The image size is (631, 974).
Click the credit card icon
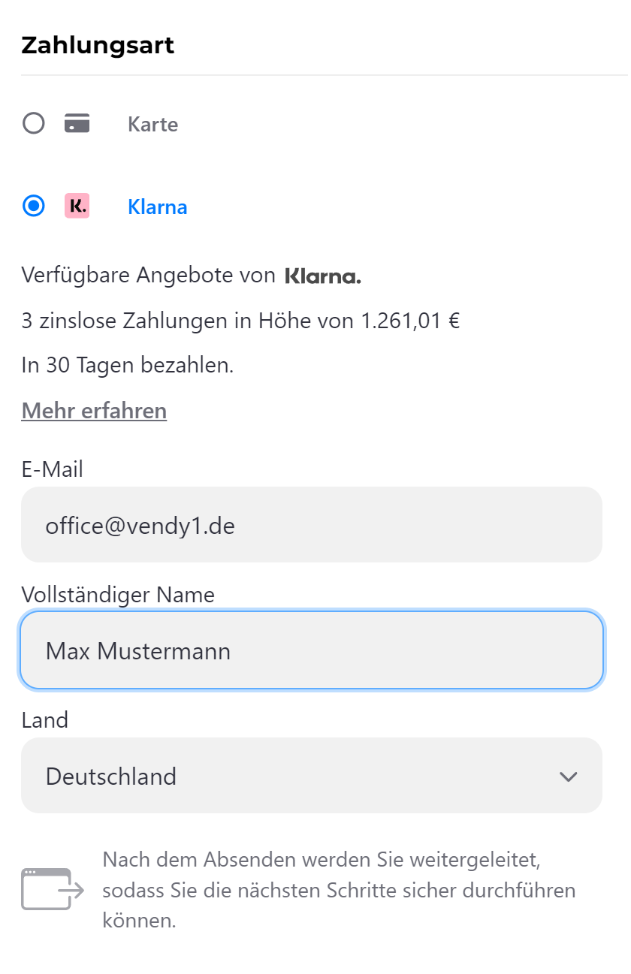77,122
